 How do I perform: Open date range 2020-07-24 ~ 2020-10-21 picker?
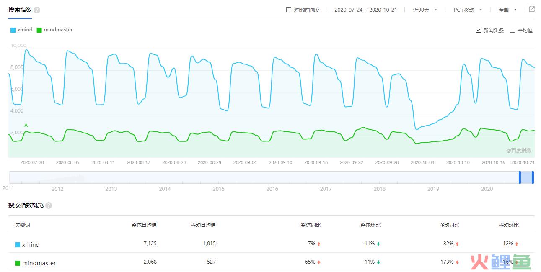tap(365, 10)
